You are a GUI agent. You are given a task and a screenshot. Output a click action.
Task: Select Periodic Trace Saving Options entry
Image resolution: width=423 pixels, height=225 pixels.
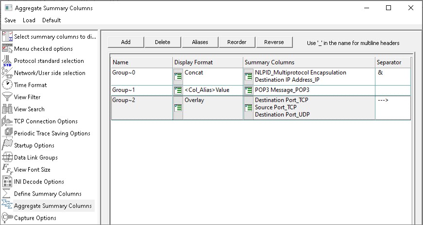click(52, 134)
